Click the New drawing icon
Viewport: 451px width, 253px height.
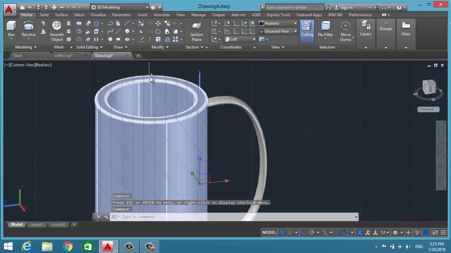click(x=23, y=7)
